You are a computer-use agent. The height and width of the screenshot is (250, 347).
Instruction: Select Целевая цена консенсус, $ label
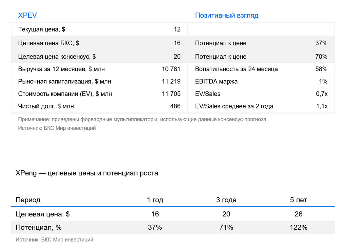pyautogui.click(x=57, y=57)
